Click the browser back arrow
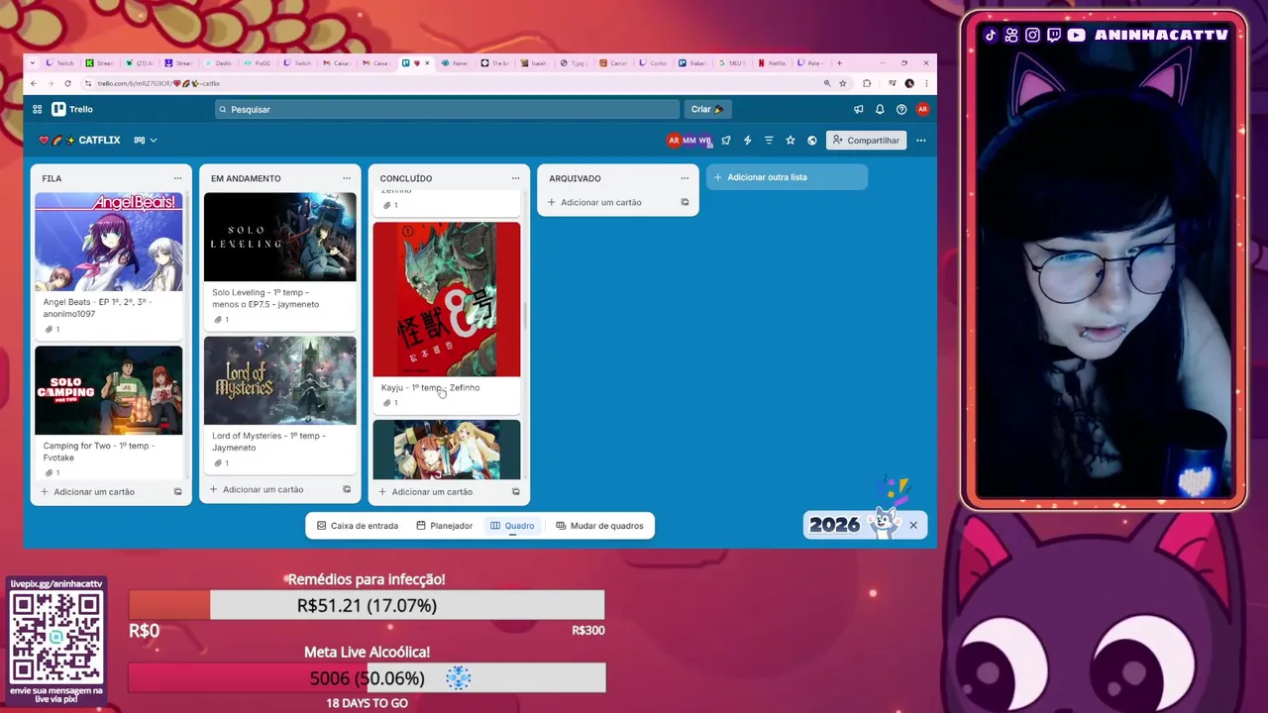This screenshot has width=1268, height=713. click(34, 83)
